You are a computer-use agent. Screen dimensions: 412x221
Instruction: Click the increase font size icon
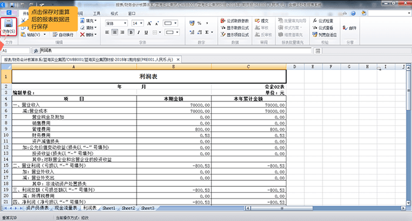[149, 24]
